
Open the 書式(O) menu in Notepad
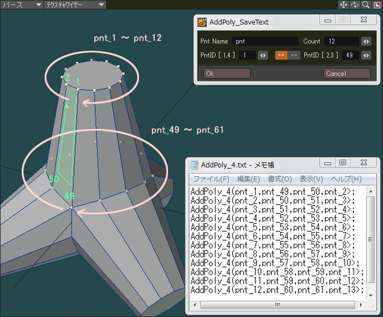280,179
